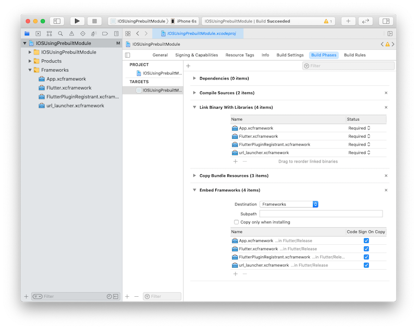Toggle the inspector panel on right

point(386,21)
